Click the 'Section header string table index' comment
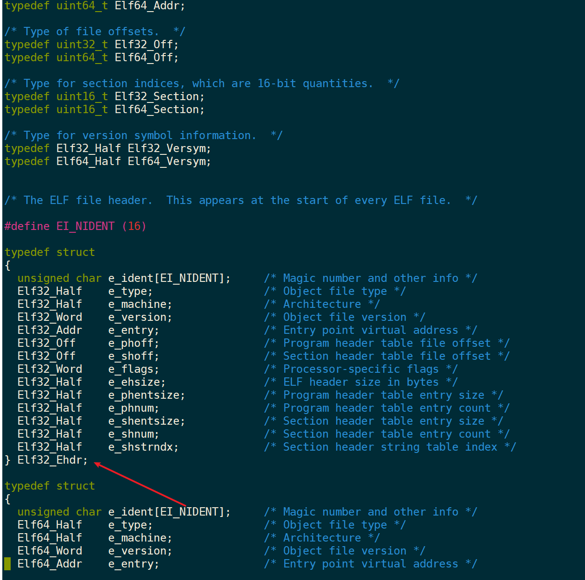This screenshot has height=580, width=585. click(389, 447)
